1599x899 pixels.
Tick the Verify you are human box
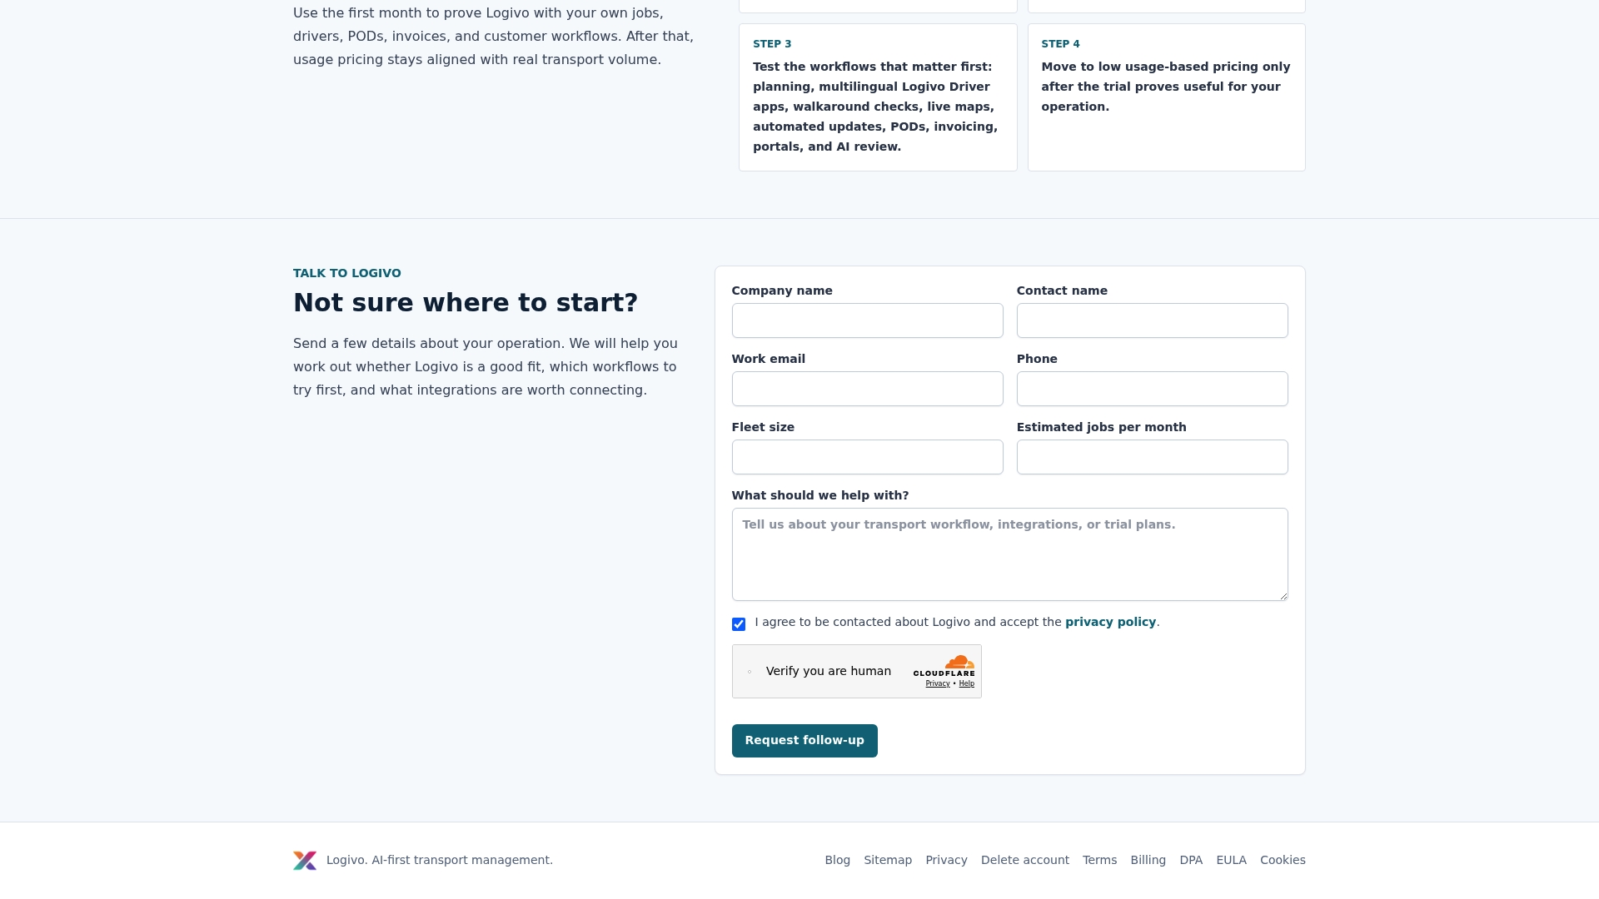pyautogui.click(x=750, y=672)
